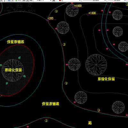The height and width of the screenshot is (128, 128).
Task: Select 保留原铺装 text above the road curve
Action: click(51, 104)
